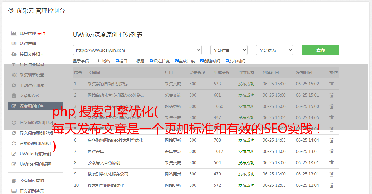Click the publish time 06-25 15:02
The height and width of the screenshot is (194, 372).
coord(307,84)
